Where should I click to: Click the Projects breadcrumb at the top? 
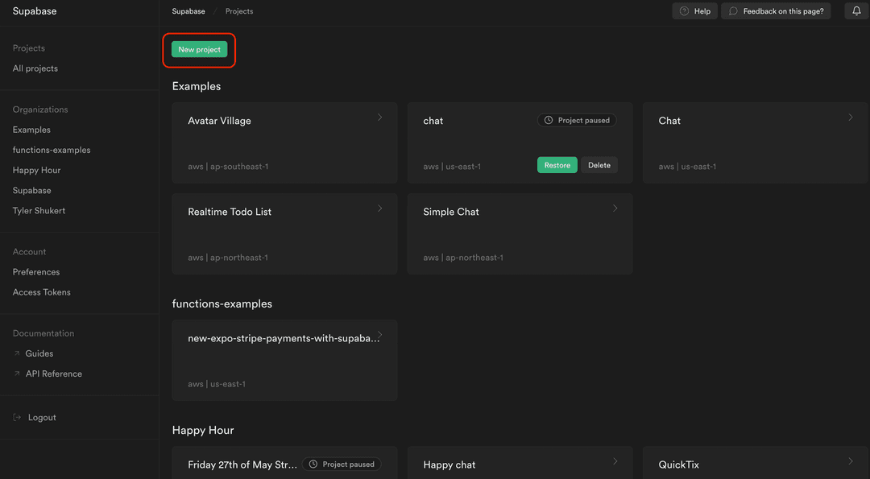pyautogui.click(x=238, y=11)
